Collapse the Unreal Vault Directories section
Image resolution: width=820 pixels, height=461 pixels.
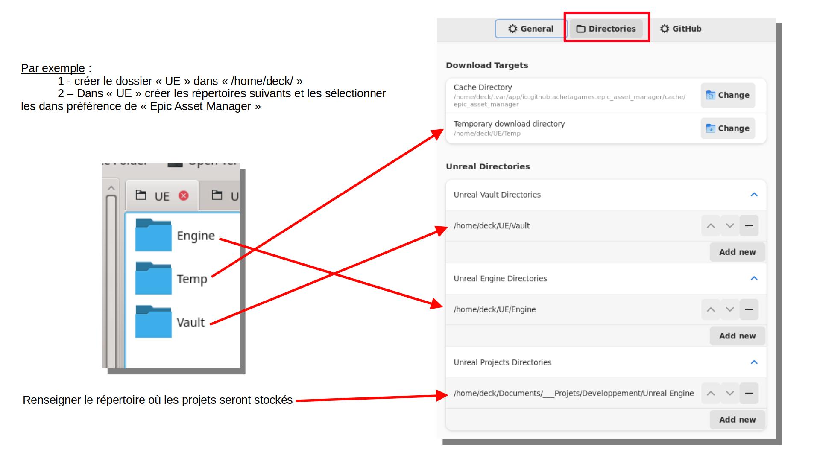754,195
